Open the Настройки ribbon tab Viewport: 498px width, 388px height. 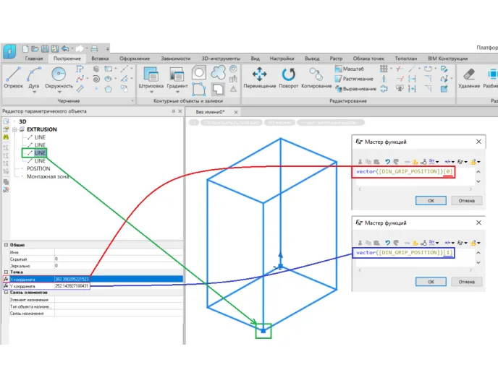point(282,59)
